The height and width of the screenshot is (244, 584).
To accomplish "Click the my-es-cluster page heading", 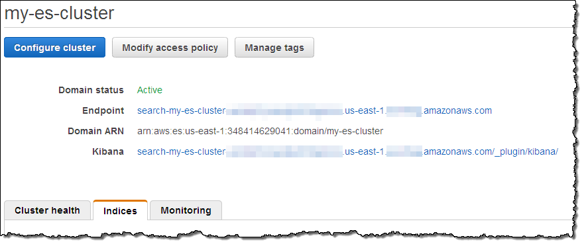I will pyautogui.click(x=59, y=13).
